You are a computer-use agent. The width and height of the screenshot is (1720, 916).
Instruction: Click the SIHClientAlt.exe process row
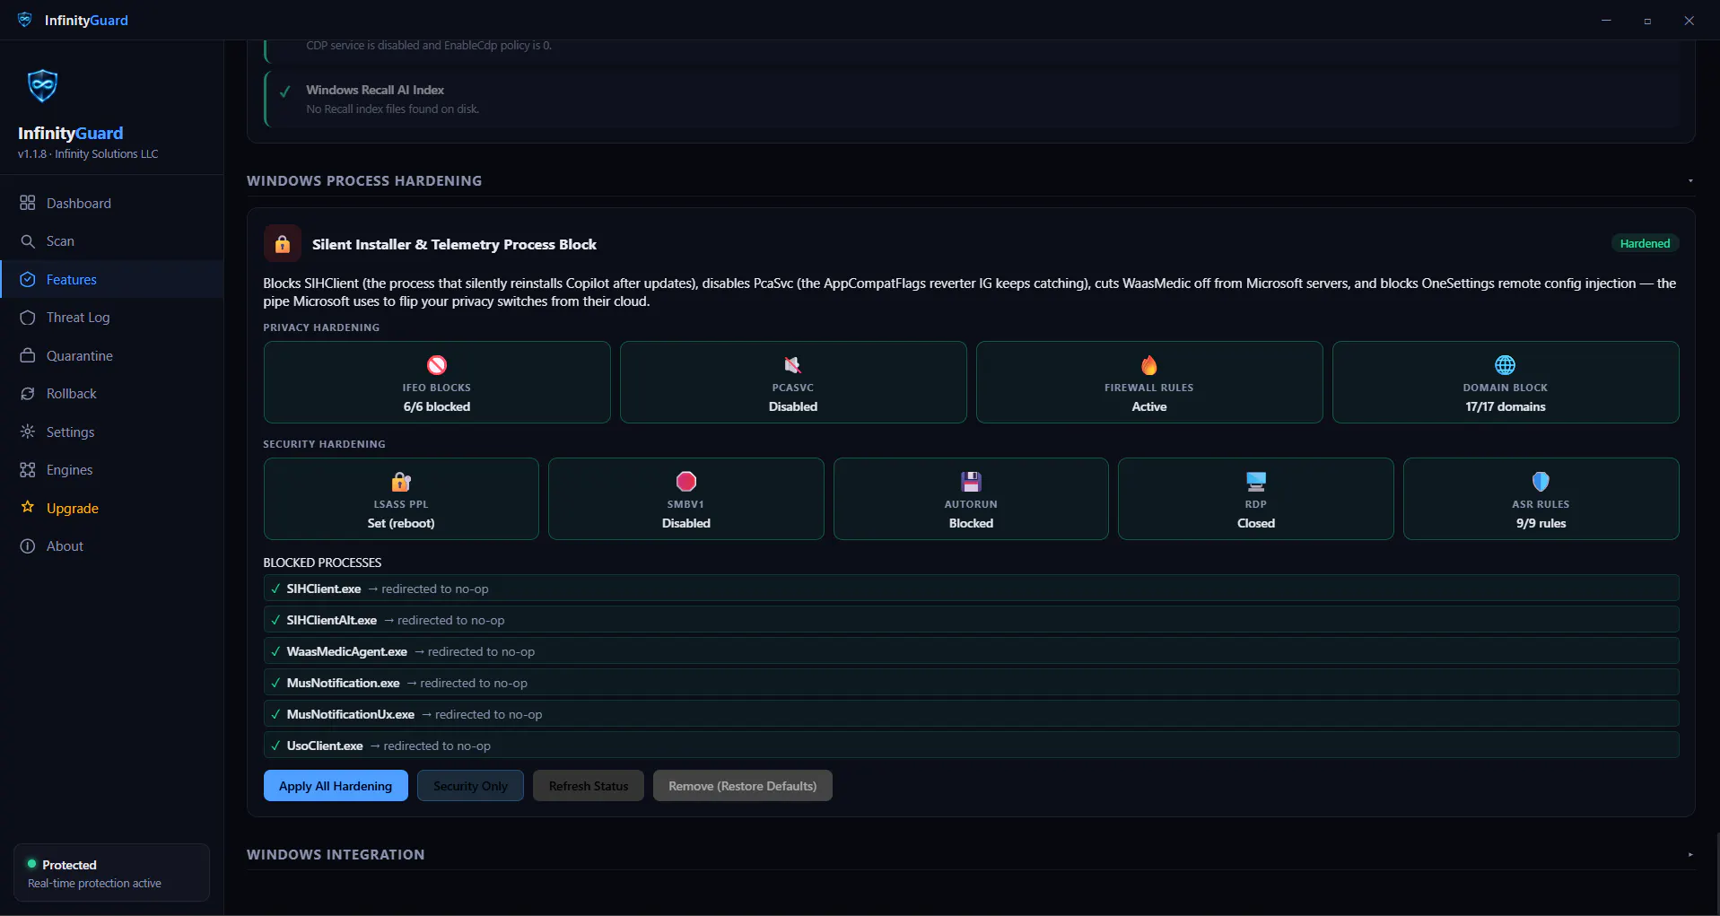click(x=971, y=620)
